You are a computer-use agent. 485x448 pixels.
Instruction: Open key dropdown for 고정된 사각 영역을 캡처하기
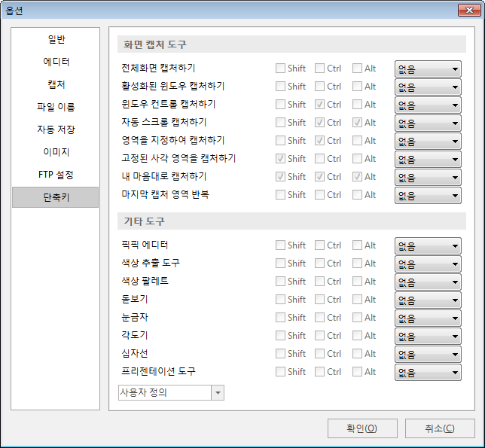point(428,159)
